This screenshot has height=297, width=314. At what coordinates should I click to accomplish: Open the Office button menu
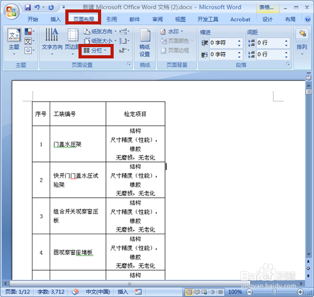11,11
